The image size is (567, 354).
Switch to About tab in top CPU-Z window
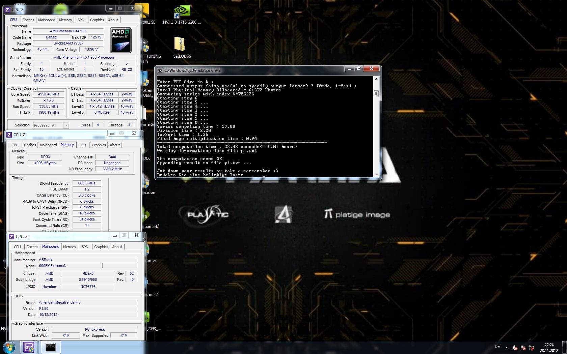[113, 20]
